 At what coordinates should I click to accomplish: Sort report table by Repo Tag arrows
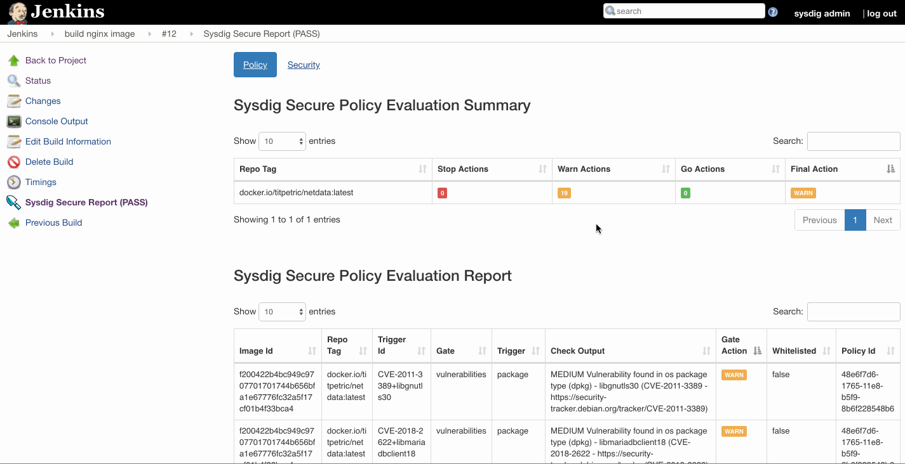coord(363,351)
